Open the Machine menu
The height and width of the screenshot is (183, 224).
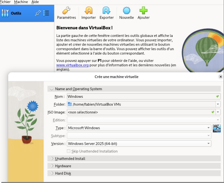click(x=21, y=2)
